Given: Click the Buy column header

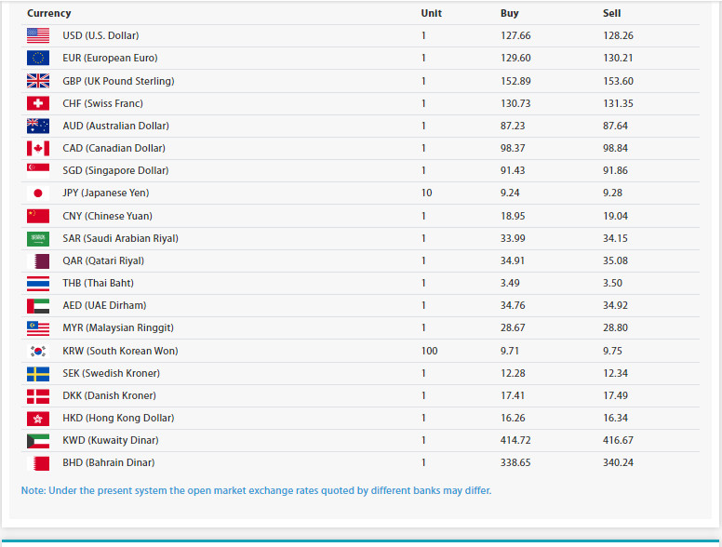Looking at the screenshot, I should [x=509, y=13].
